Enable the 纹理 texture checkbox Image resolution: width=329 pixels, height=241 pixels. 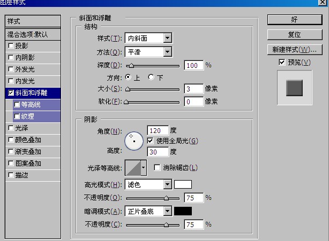point(17,116)
